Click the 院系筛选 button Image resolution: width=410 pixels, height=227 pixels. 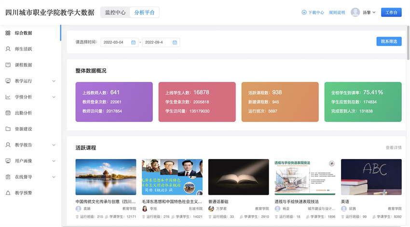tap(389, 41)
